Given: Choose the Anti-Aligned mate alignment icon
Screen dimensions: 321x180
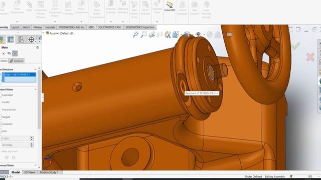Looking at the screenshot, I should (x=14, y=157).
